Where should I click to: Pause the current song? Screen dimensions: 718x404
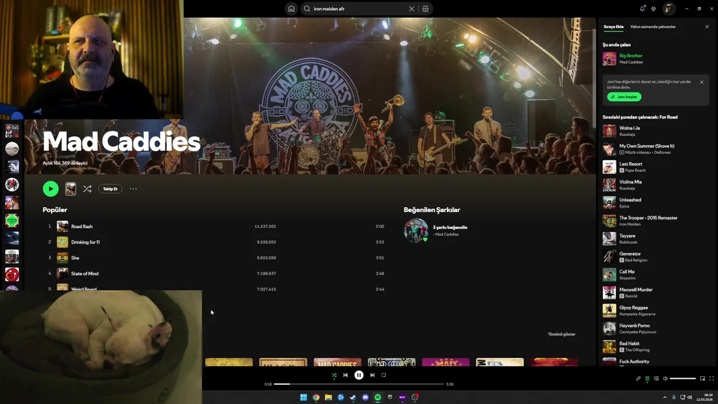point(359,375)
